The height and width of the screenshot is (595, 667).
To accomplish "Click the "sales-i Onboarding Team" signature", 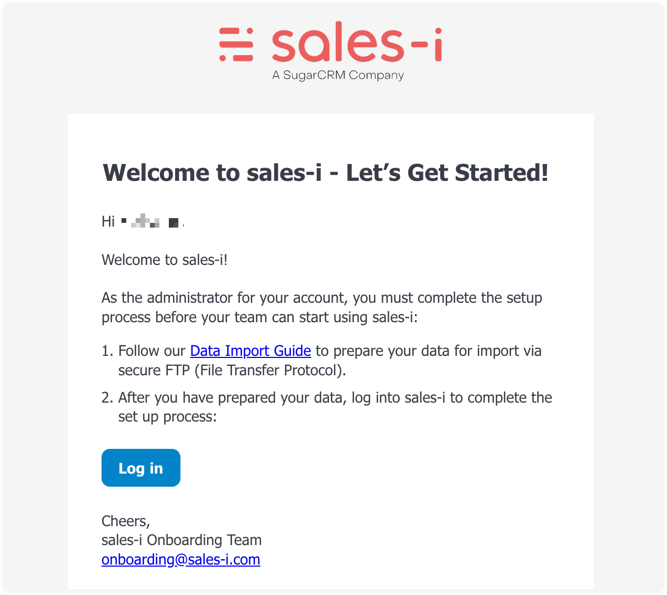I will coord(181,540).
